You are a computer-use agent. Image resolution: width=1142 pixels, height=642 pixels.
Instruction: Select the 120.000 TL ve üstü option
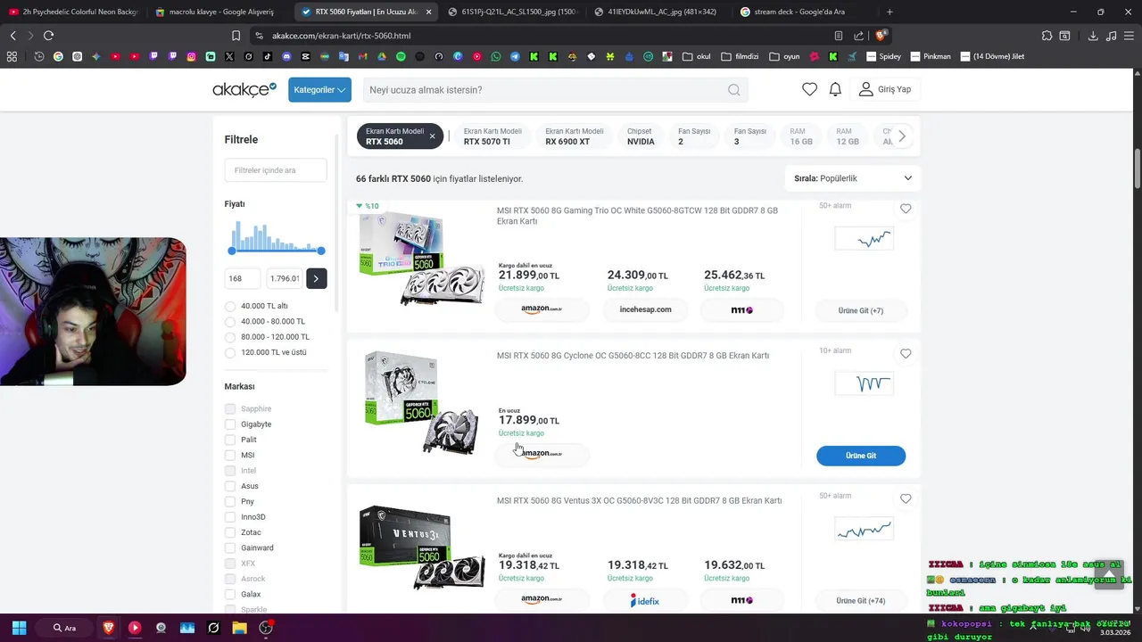coord(230,352)
